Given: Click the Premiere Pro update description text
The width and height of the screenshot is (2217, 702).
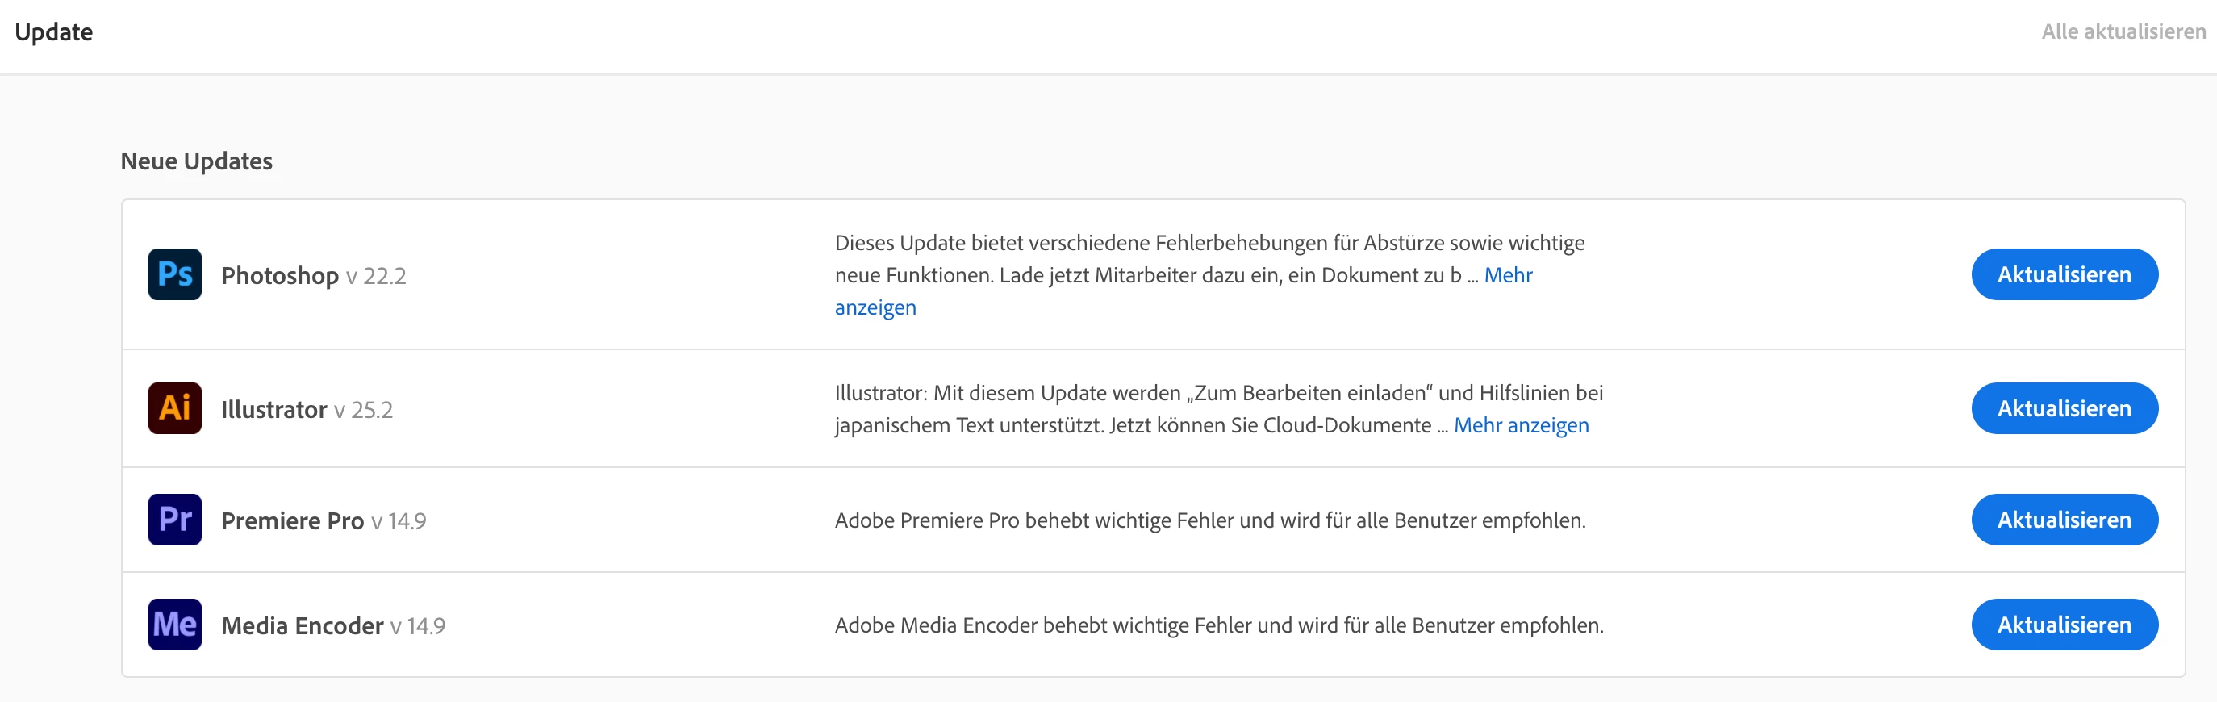Looking at the screenshot, I should pyautogui.click(x=1209, y=520).
